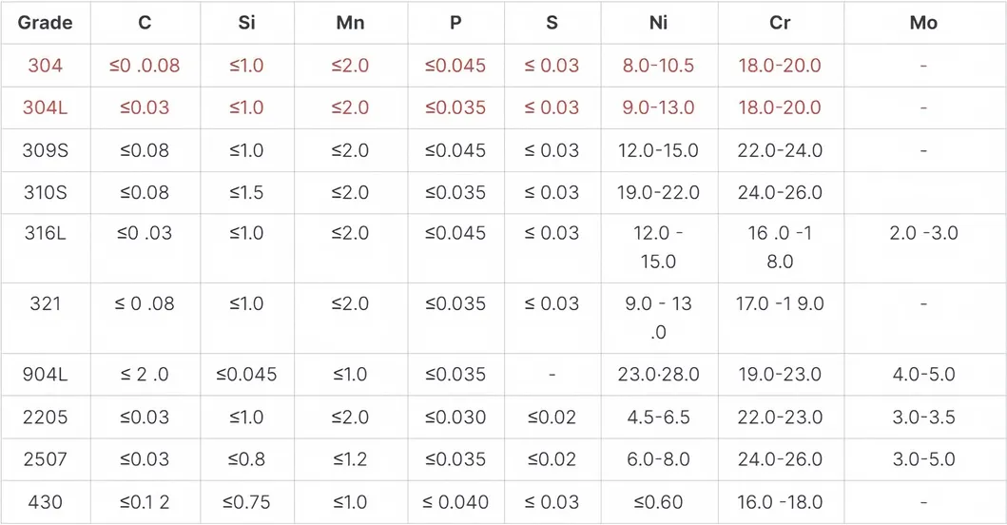Image resolution: width=1007 pixels, height=525 pixels.
Task: Click the 316L grade cell
Action: 45,233
